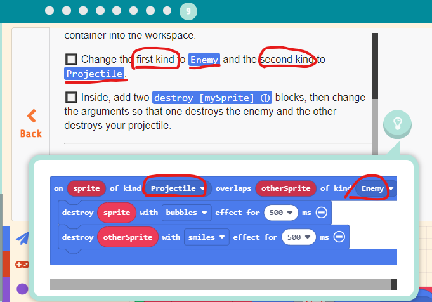This screenshot has height=302, width=432.
Task: Jump to third tutorial step dot
Action: point(83,11)
